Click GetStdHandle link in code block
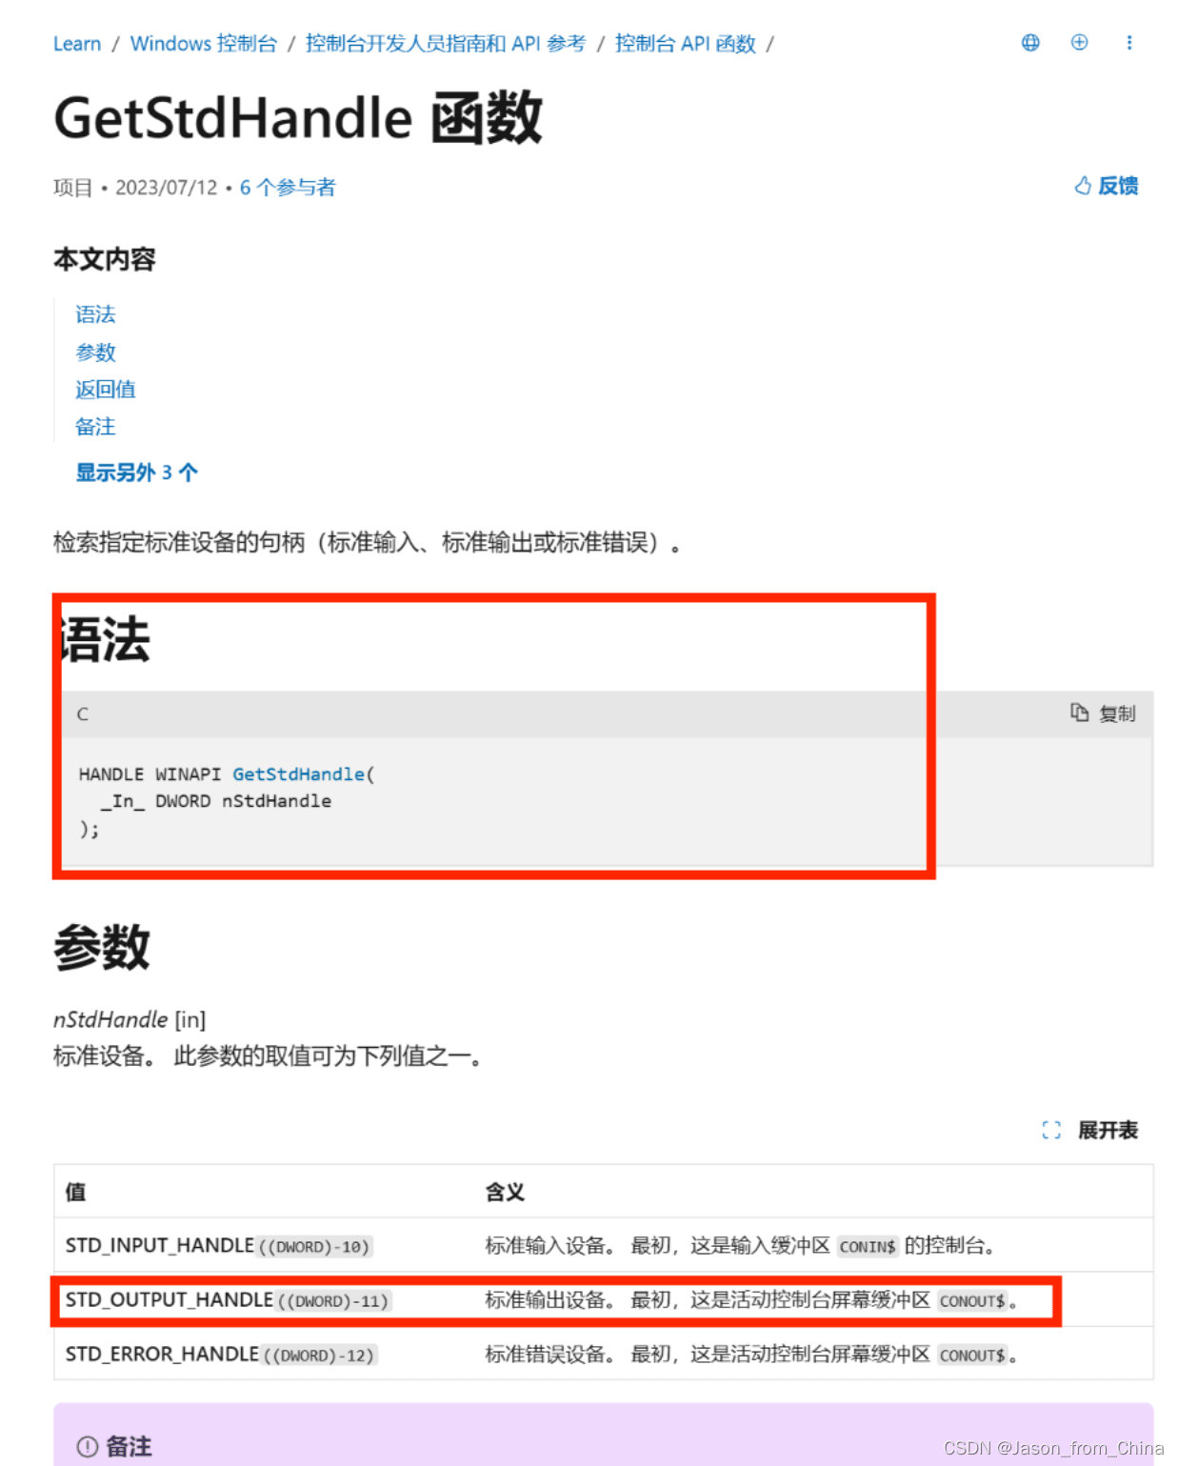Viewport: 1178px width, 1466px height. 299,774
